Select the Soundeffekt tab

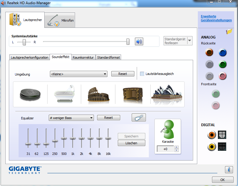pyautogui.click(x=61, y=57)
